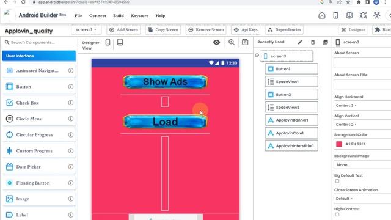Show info for Check Box component
The width and height of the screenshot is (391, 220).
(x=71, y=103)
